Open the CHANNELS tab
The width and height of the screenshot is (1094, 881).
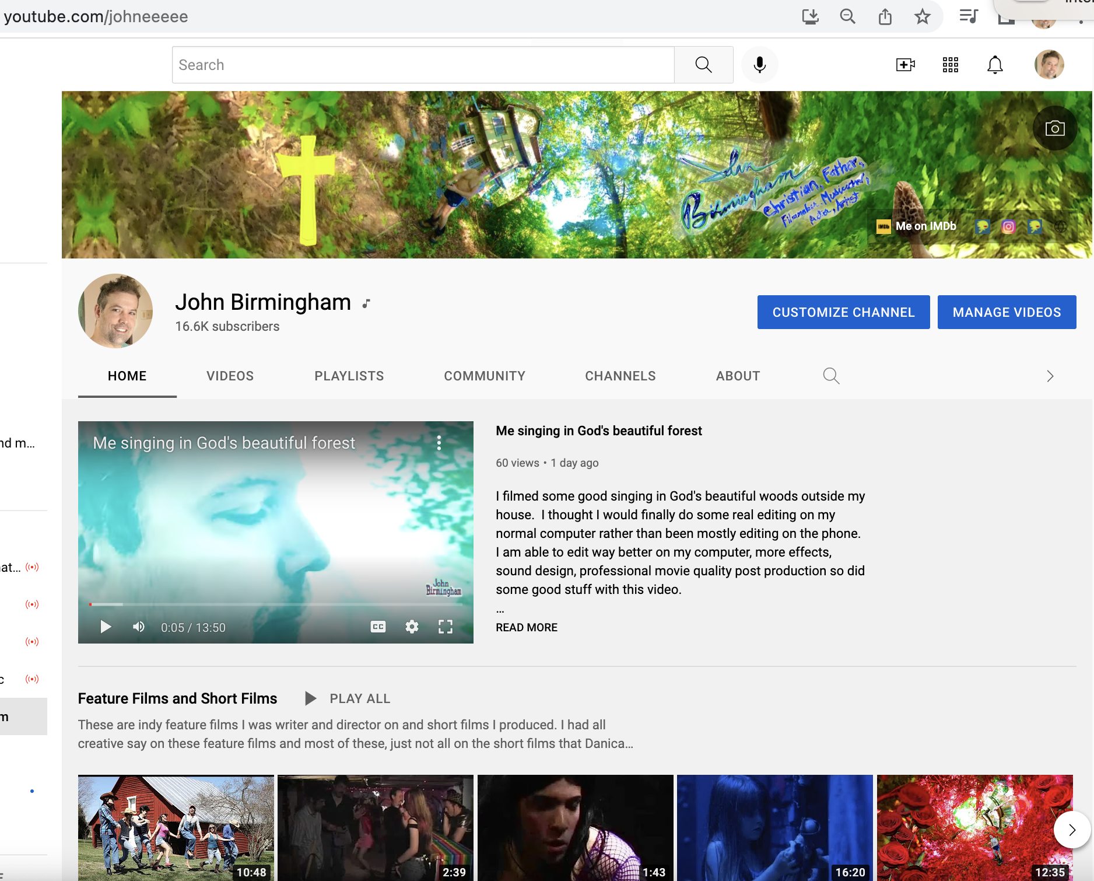tap(620, 376)
